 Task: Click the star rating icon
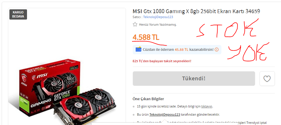135,25
